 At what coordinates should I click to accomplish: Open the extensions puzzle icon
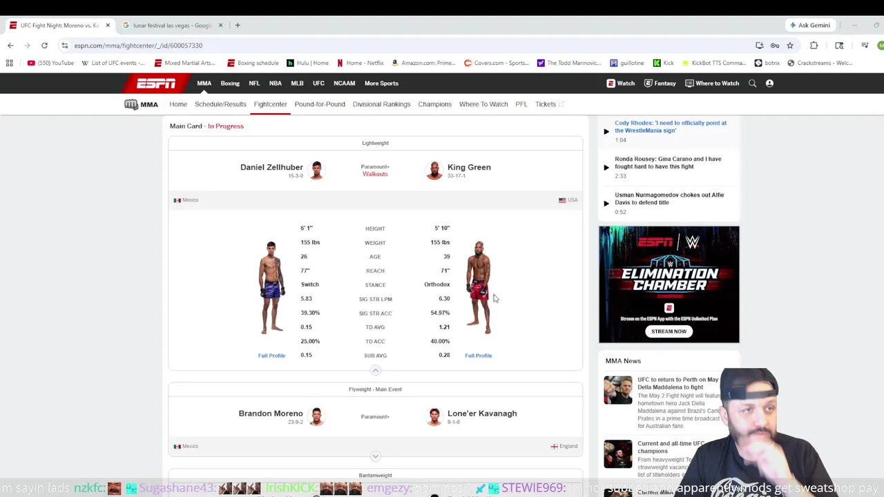coord(814,46)
